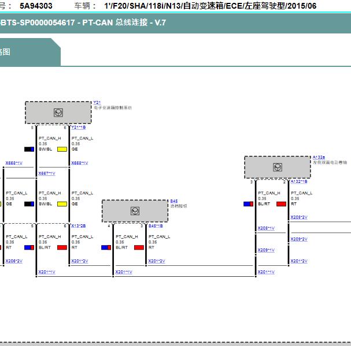This screenshot has width=351, height=346.
Task: Open the X201*1V link below X209*1V
Action: tap(266, 272)
